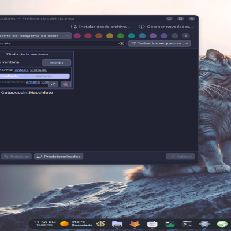
Task: Click the Botón preview button
Action: (x=57, y=63)
